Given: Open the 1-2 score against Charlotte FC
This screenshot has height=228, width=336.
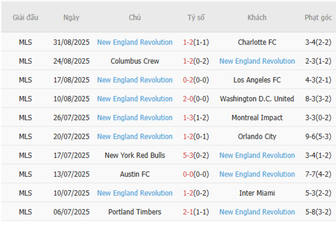Looking at the screenshot, I should tap(188, 42).
